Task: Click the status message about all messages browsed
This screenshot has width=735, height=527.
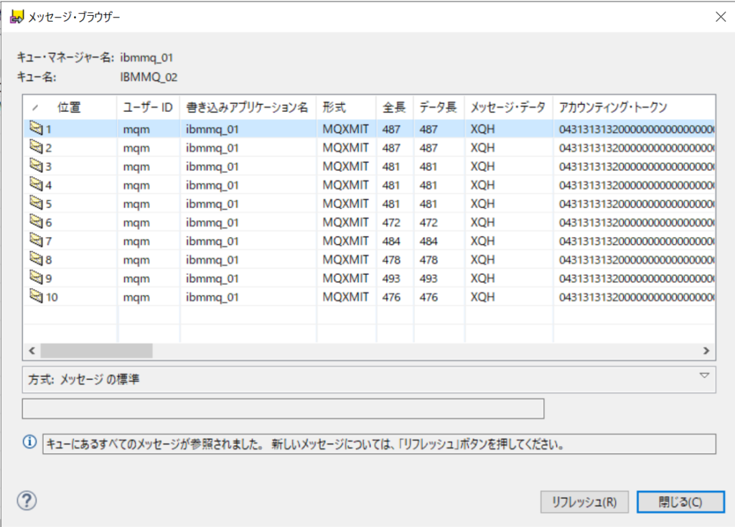Action: pos(379,444)
